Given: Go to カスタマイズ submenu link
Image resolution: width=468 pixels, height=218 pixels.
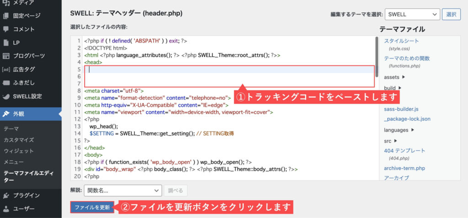Looking at the screenshot, I should (x=19, y=140).
